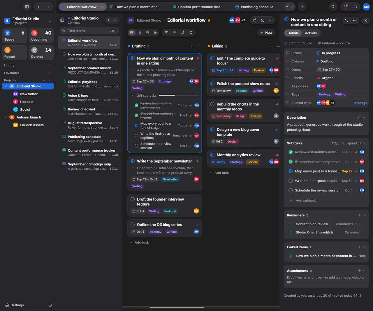Collapse the 2/5 subtasks section in card

[133, 96]
